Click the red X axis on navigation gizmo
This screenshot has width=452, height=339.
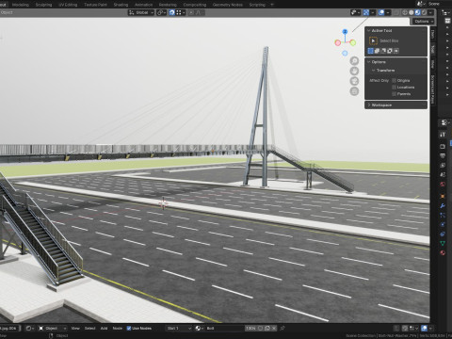[x=338, y=42]
